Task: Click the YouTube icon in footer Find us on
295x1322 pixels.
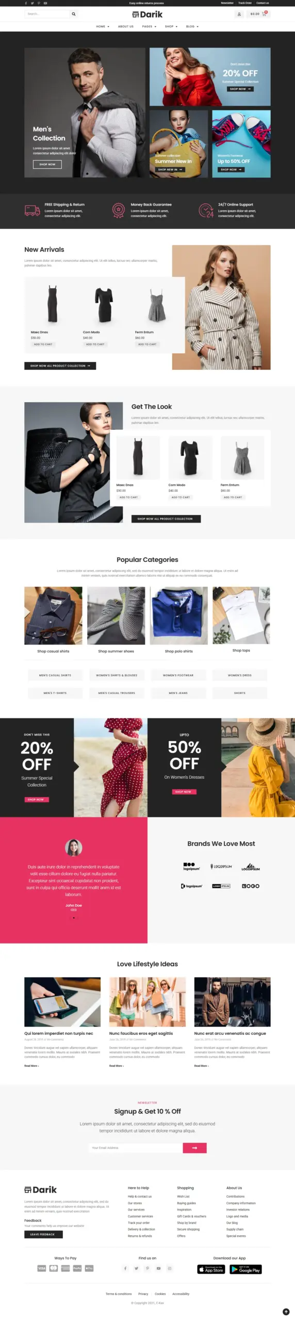Action: coord(158,1268)
